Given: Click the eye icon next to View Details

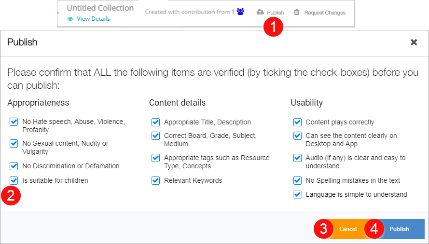Looking at the screenshot, I should 70,19.
